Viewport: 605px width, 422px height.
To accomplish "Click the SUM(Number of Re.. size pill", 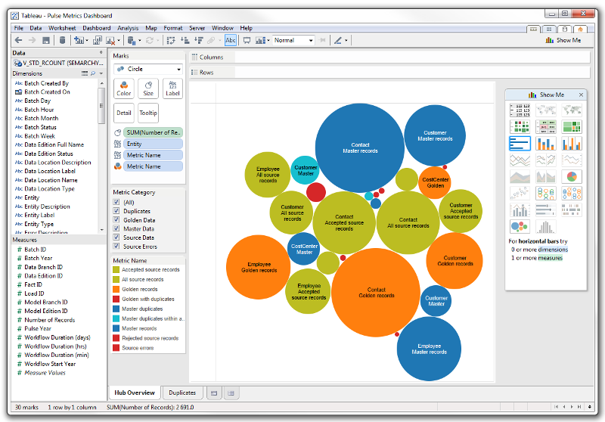I will tap(153, 132).
